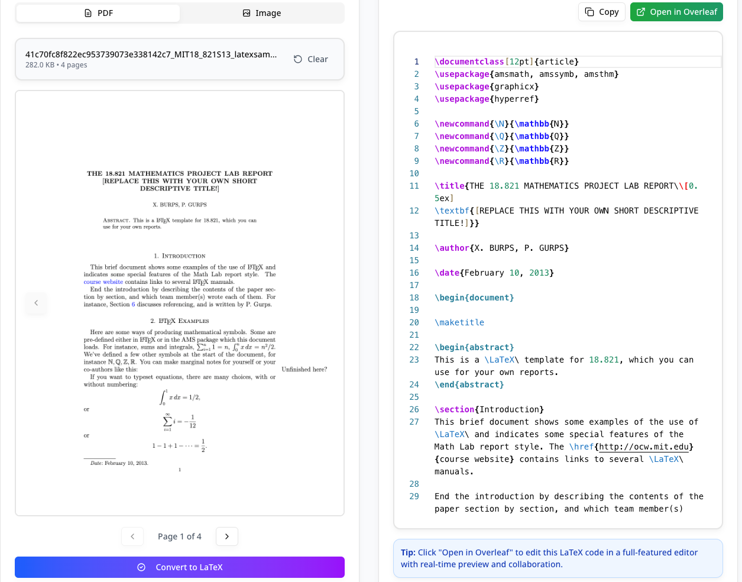Image resolution: width=742 pixels, height=582 pixels.
Task: Click the blue Tip banner below the code
Action: pos(558,558)
